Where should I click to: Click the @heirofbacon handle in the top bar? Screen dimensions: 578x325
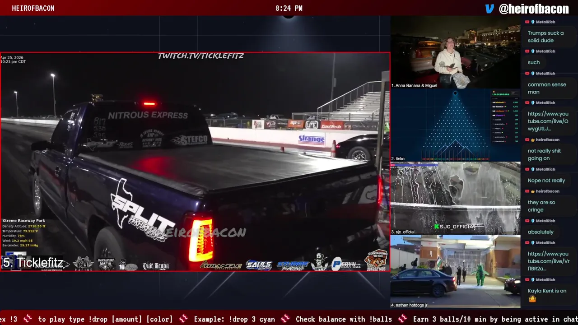[x=533, y=9]
